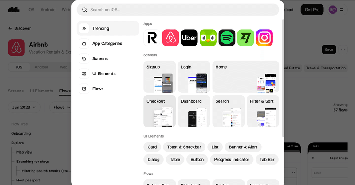Select Host passport in the flow tree
Screen dimensions: 355x185
coord(28,180)
